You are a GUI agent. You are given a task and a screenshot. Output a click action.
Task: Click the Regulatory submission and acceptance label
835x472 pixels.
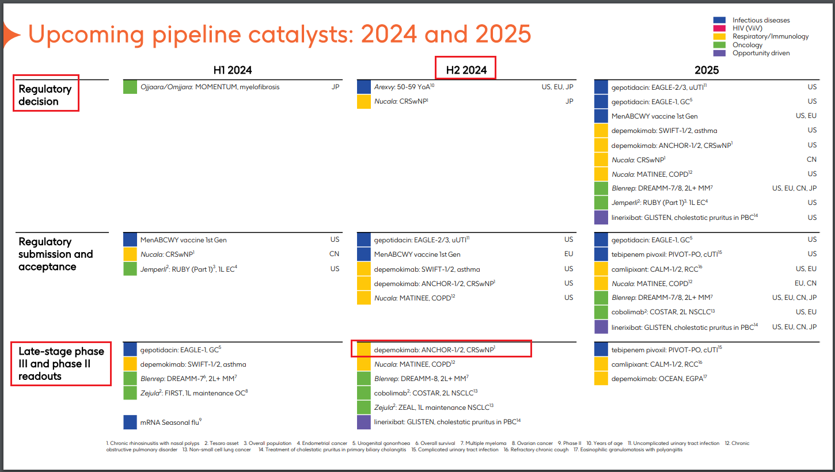[55, 254]
